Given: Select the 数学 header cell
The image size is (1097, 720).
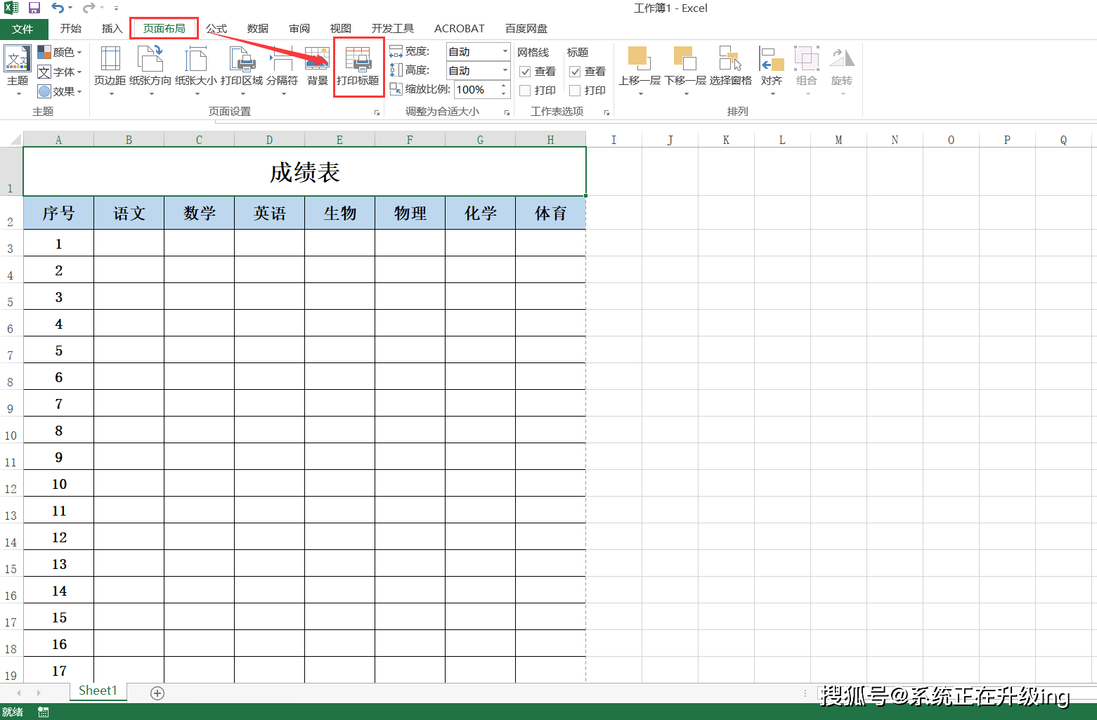Looking at the screenshot, I should point(200,213).
